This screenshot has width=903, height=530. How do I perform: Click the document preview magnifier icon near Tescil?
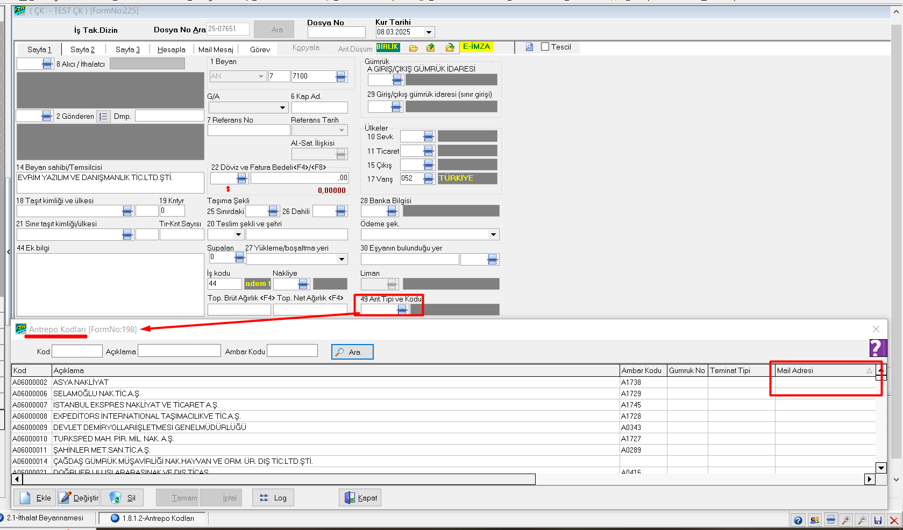point(529,47)
